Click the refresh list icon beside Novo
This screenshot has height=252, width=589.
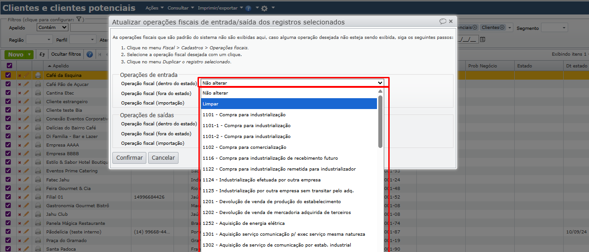(42, 54)
